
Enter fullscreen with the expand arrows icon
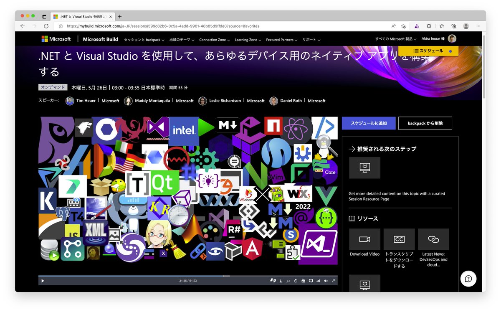point(333,281)
